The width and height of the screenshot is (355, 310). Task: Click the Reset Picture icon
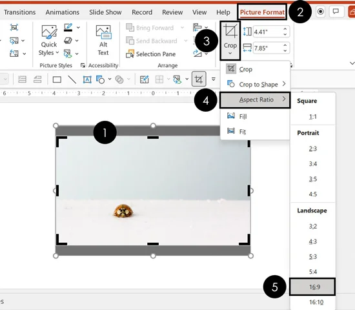coord(14,54)
